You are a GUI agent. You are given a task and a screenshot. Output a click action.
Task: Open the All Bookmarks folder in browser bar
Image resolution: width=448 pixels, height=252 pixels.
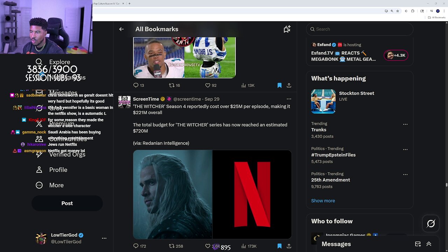tap(437, 17)
